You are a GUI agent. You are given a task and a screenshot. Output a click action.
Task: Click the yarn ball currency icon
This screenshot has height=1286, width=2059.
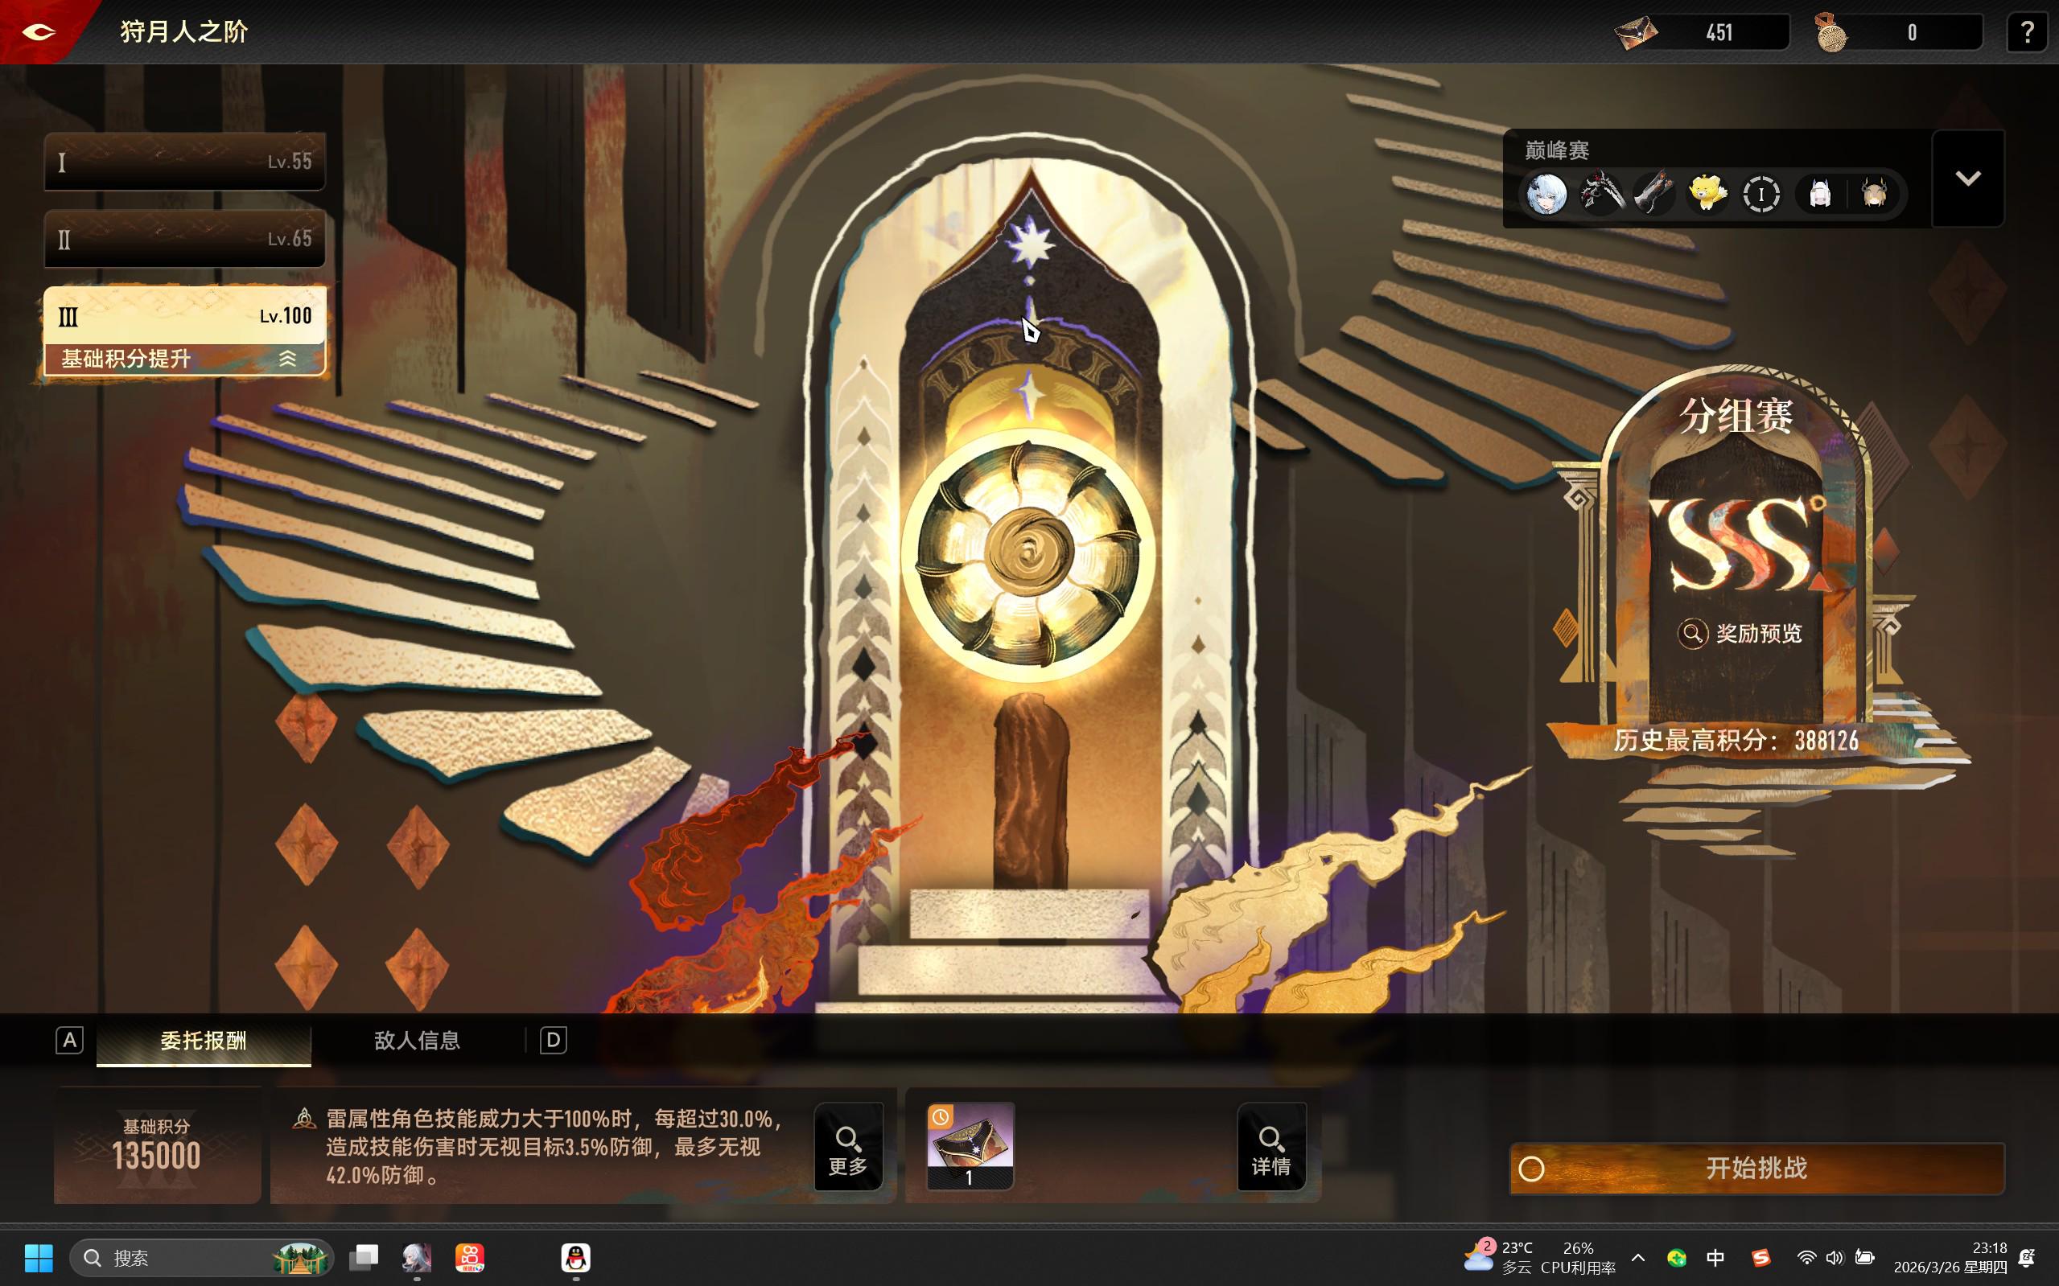[1831, 32]
